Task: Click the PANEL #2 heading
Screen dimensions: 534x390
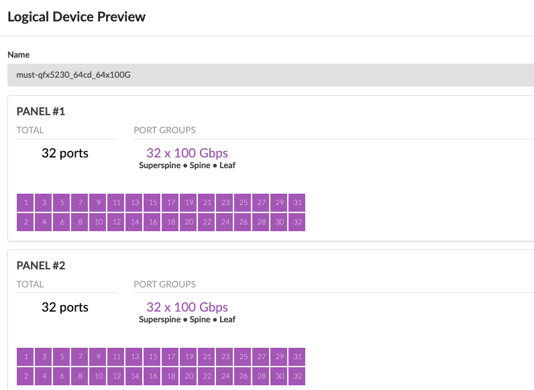Action: pyautogui.click(x=40, y=265)
